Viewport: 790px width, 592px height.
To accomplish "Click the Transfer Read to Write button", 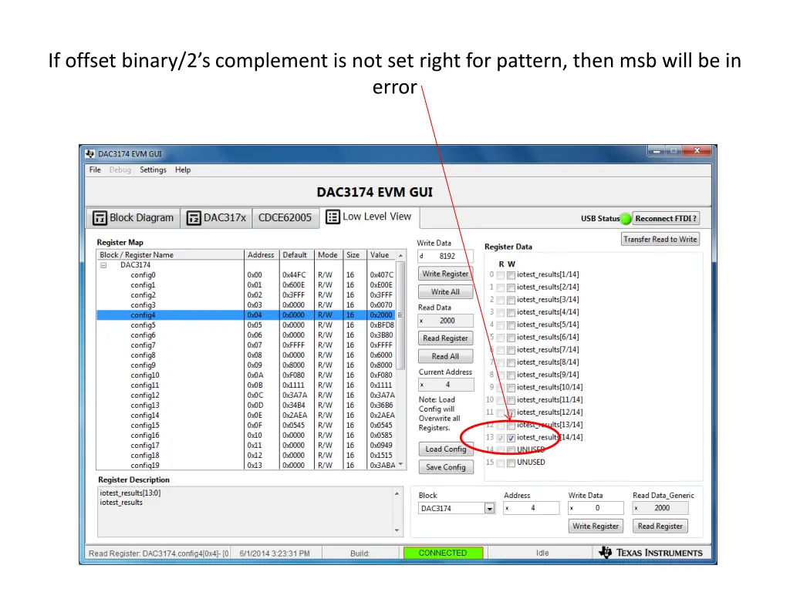I will pyautogui.click(x=660, y=238).
